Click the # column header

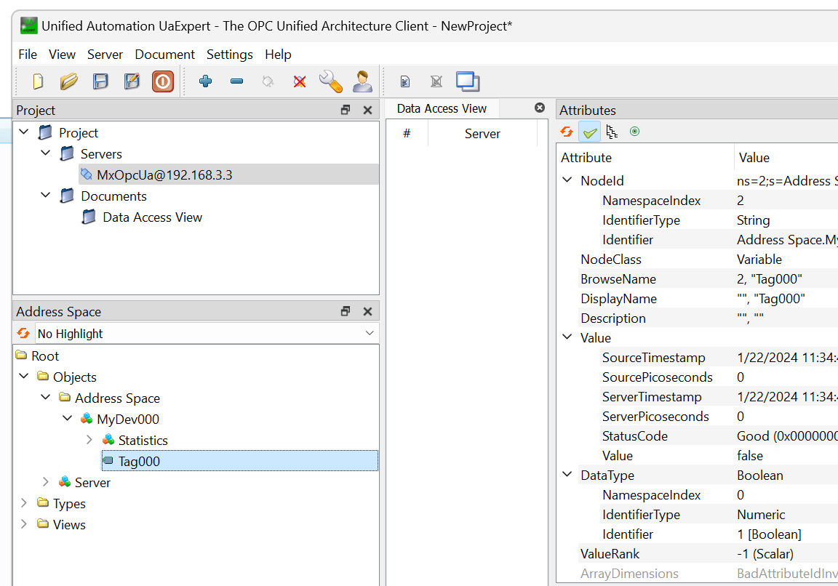pyautogui.click(x=407, y=134)
